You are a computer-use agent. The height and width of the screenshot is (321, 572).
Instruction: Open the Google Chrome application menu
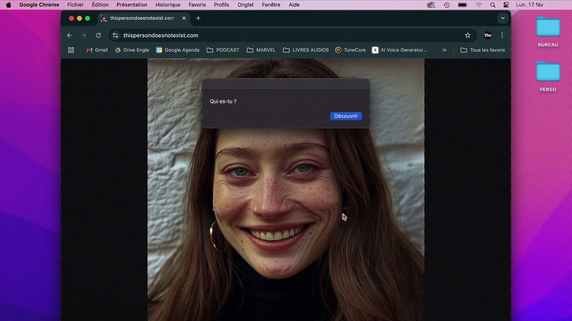[x=39, y=5]
